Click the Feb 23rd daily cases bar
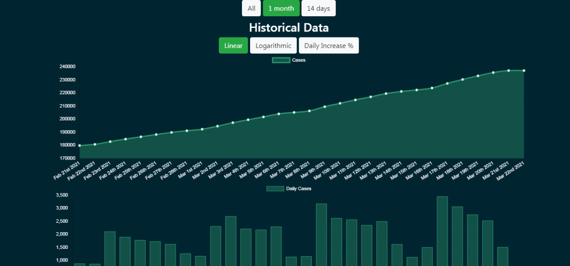 click(110, 248)
